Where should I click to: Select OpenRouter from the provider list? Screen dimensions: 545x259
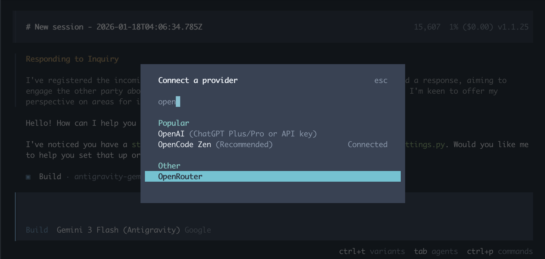(x=180, y=176)
